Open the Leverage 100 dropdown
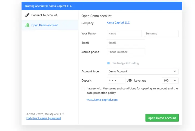The height and width of the screenshot is (131, 195). 170,80
